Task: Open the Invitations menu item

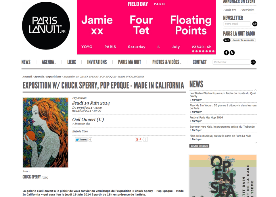Action: (x=97, y=62)
